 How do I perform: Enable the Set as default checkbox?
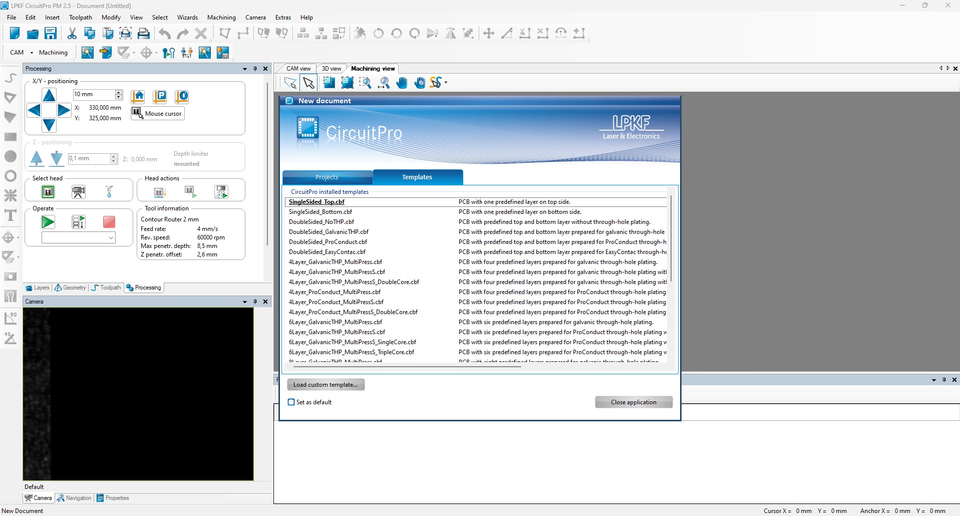pos(291,402)
